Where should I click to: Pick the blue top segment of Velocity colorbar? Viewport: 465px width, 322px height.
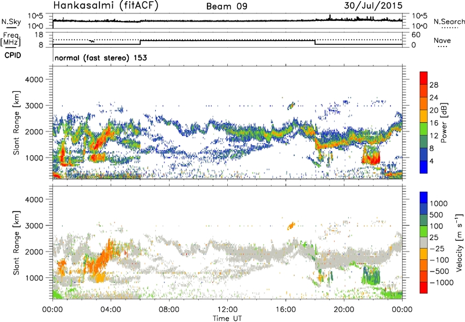tap(424, 198)
